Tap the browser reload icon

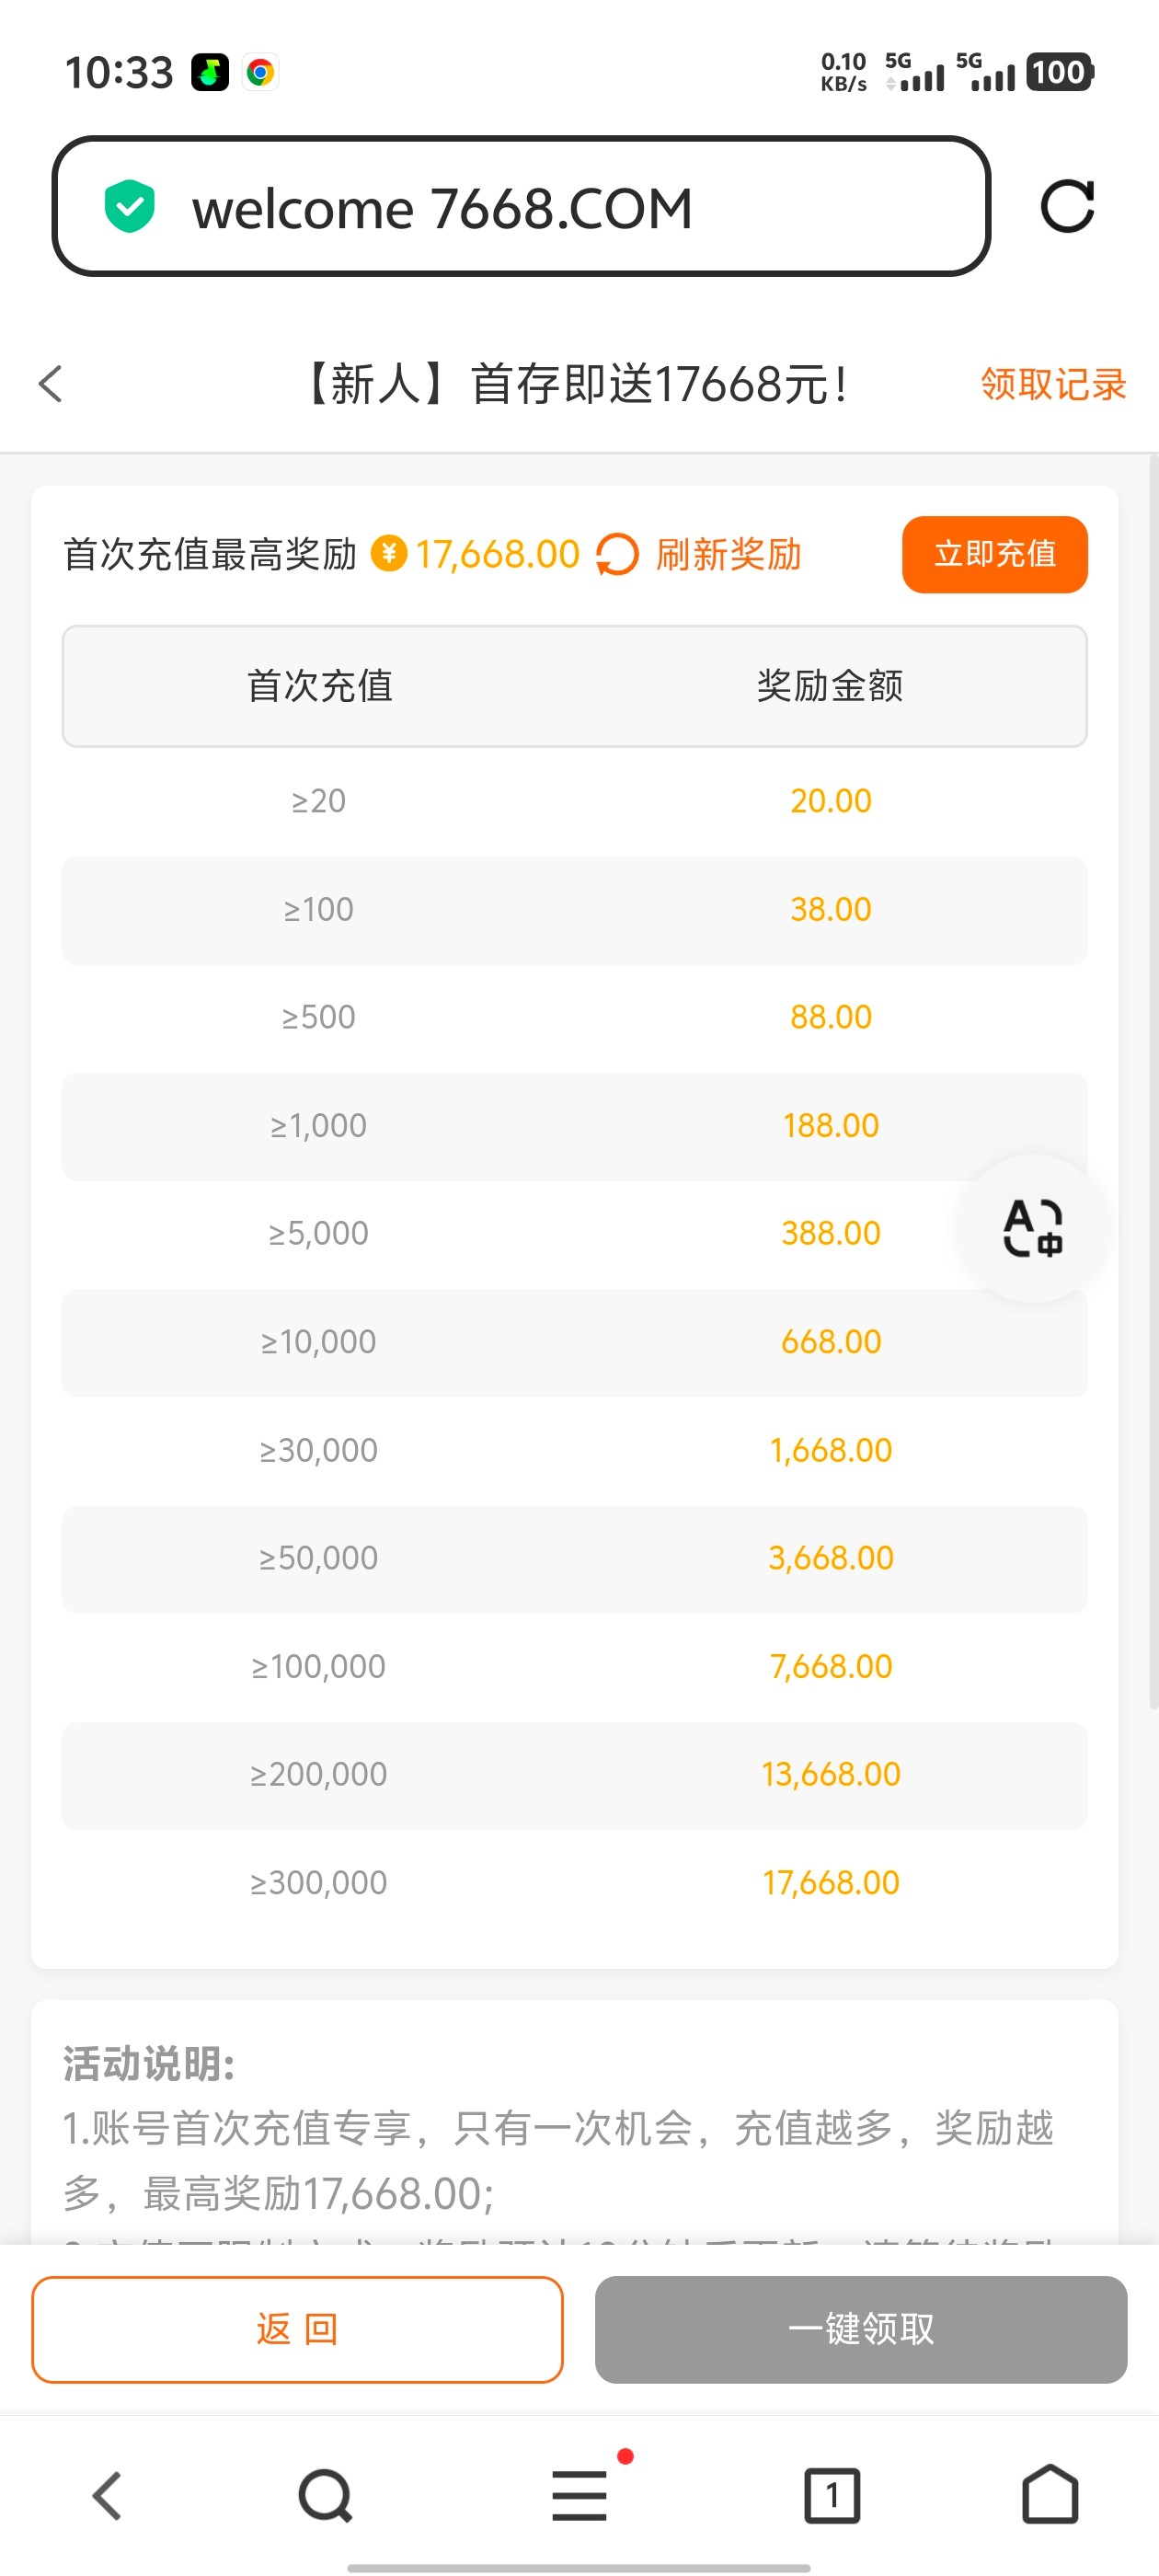coord(1066,207)
